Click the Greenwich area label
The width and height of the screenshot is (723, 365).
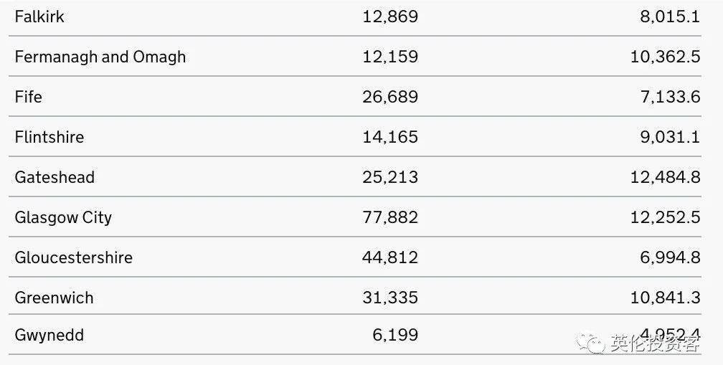54,298
